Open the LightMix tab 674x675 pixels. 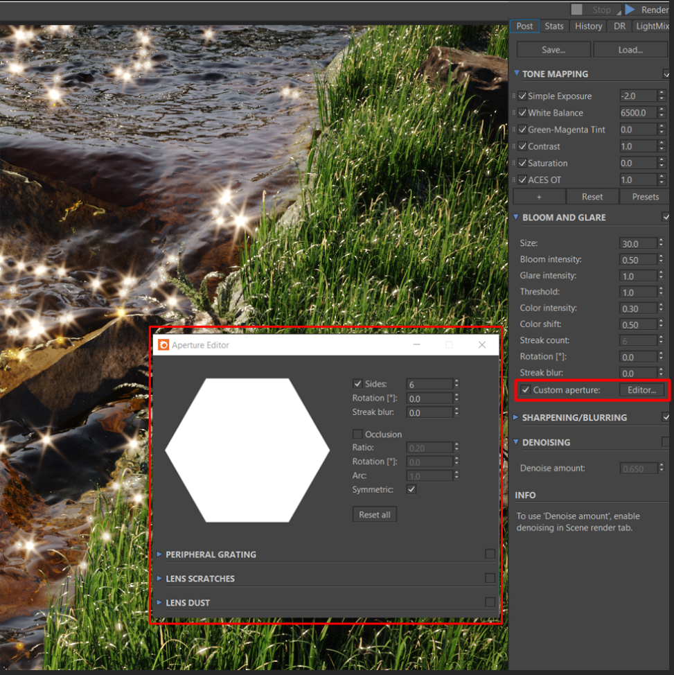pyautogui.click(x=652, y=26)
